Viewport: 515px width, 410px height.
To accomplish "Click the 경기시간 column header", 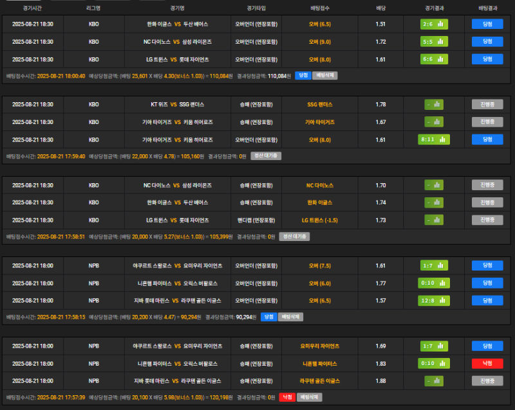I will pos(33,8).
